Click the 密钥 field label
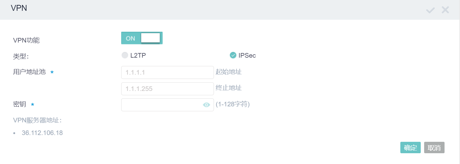This screenshot has width=460, height=164. click(x=19, y=105)
